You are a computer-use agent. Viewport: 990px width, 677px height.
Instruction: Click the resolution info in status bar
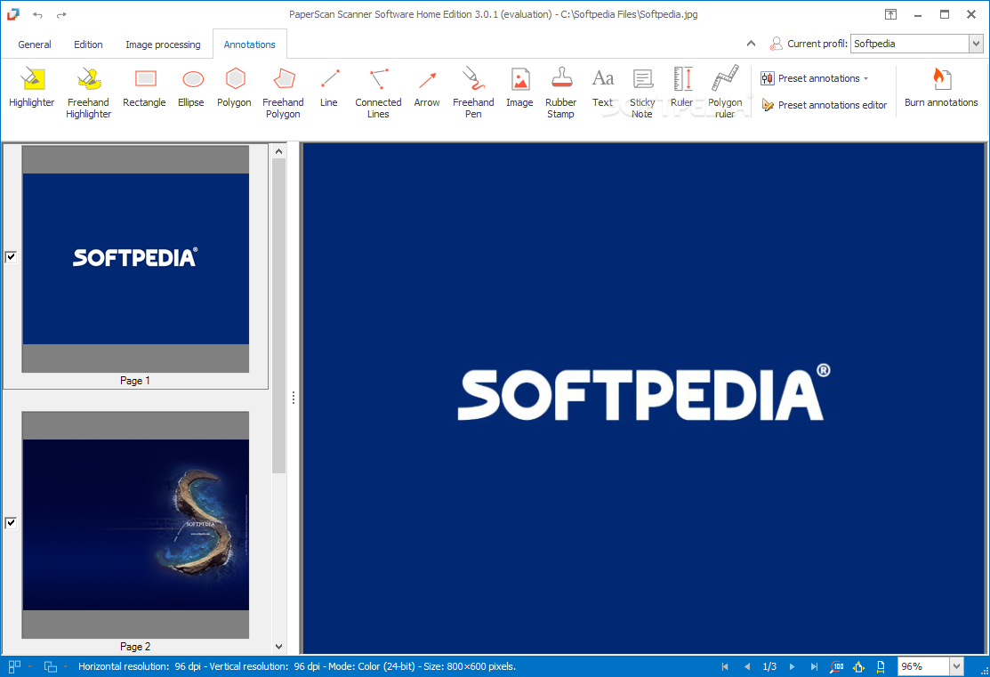tap(297, 666)
